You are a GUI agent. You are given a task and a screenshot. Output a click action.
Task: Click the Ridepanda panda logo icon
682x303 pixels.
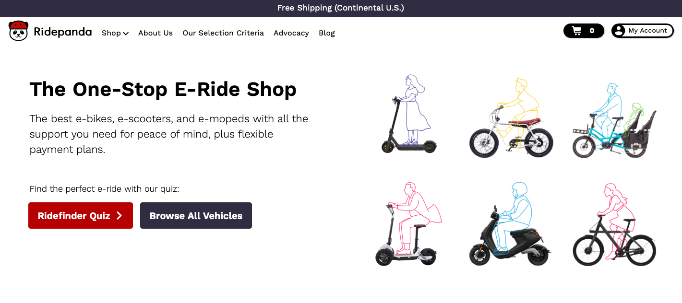pos(18,31)
